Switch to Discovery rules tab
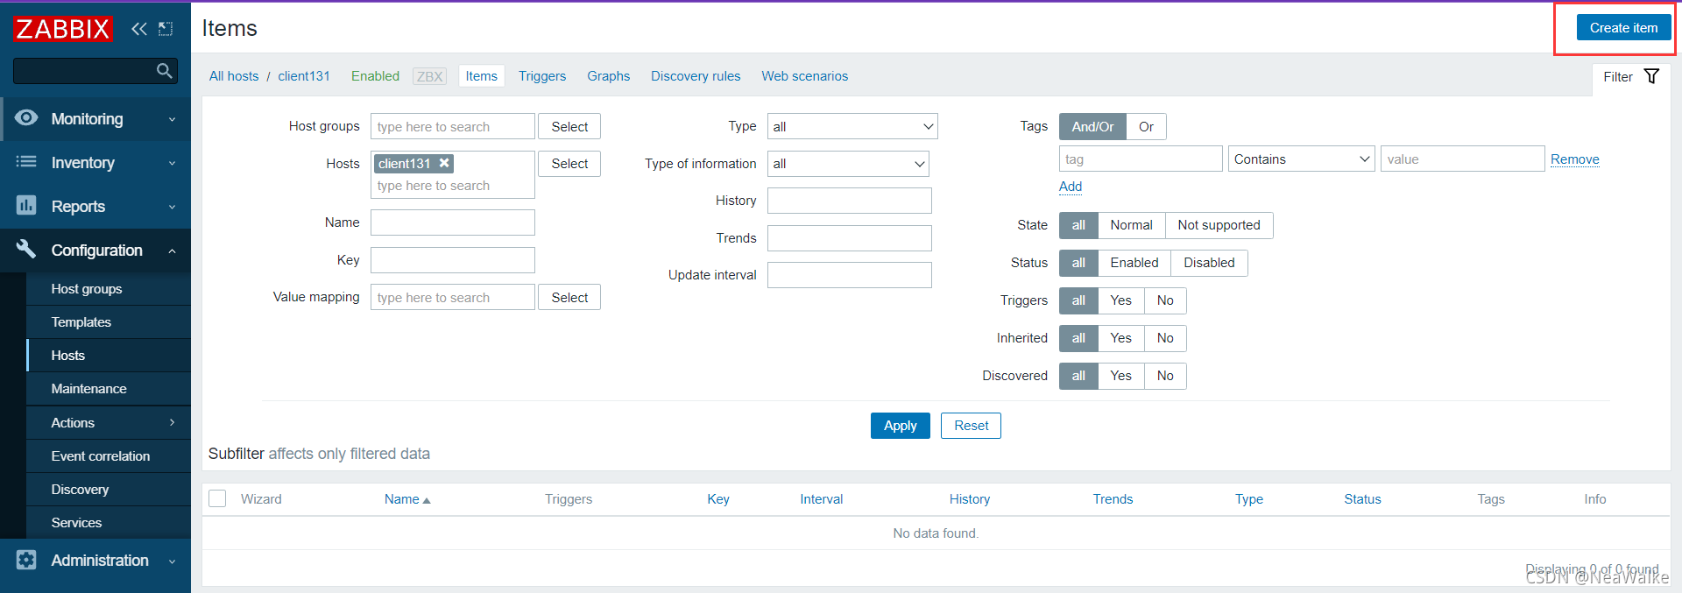 click(696, 76)
